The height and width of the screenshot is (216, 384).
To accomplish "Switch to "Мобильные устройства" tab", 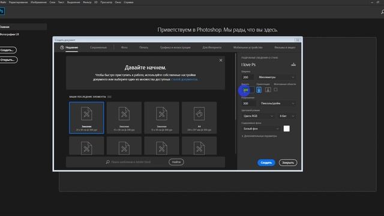I will pyautogui.click(x=248, y=47).
